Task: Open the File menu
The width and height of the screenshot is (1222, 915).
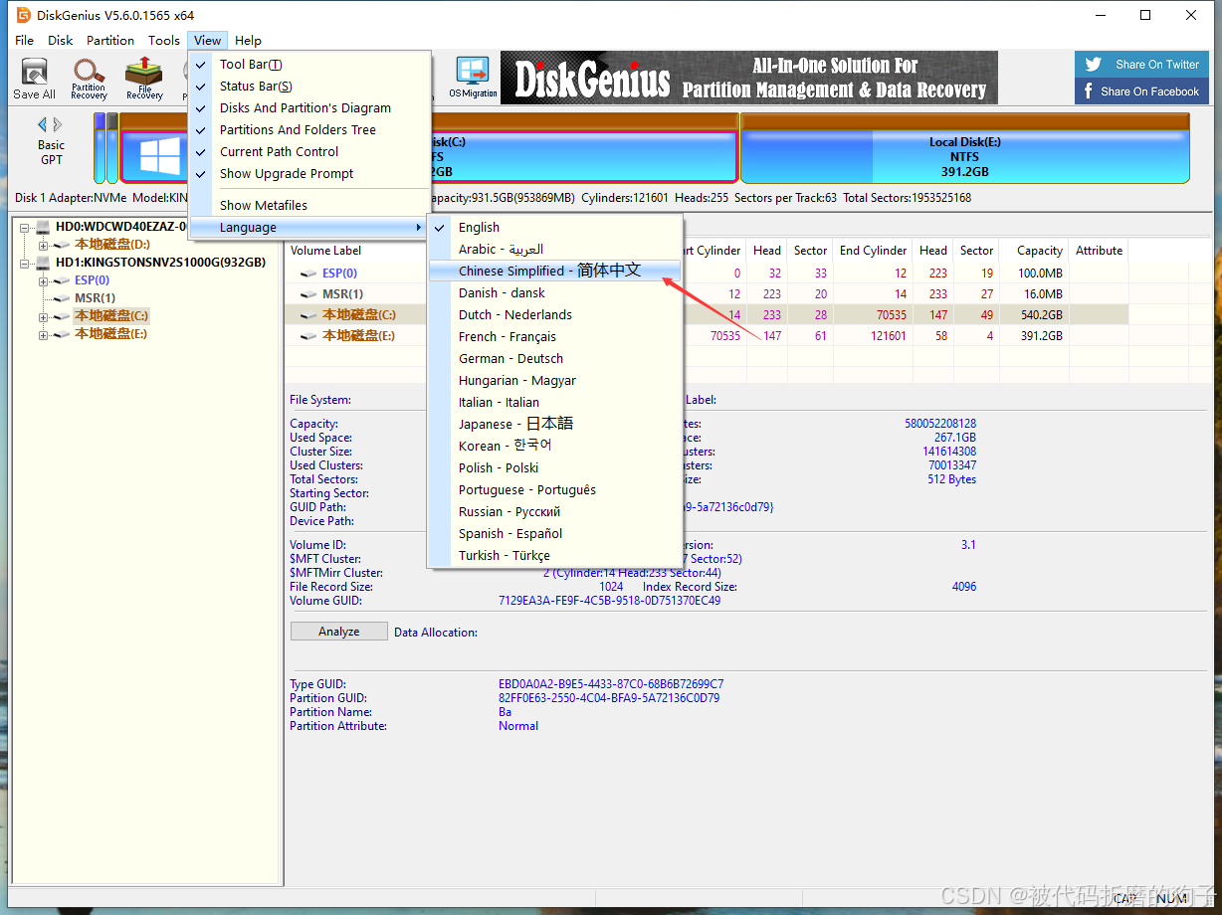Action: 25,41
